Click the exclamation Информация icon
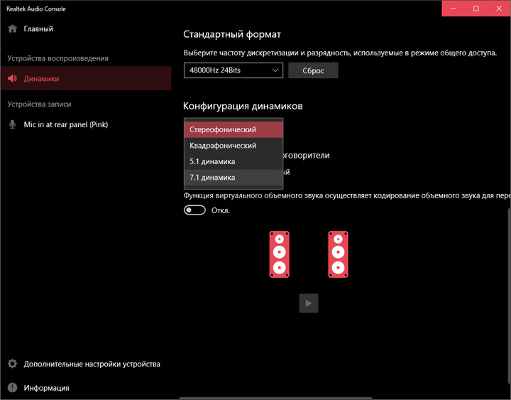Image resolution: width=511 pixels, height=400 pixels. point(12,388)
